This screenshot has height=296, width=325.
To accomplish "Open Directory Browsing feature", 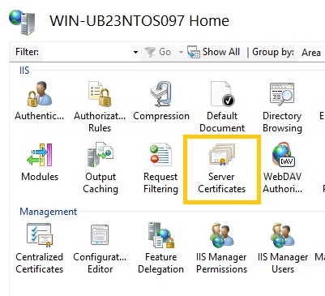I will (x=282, y=107).
